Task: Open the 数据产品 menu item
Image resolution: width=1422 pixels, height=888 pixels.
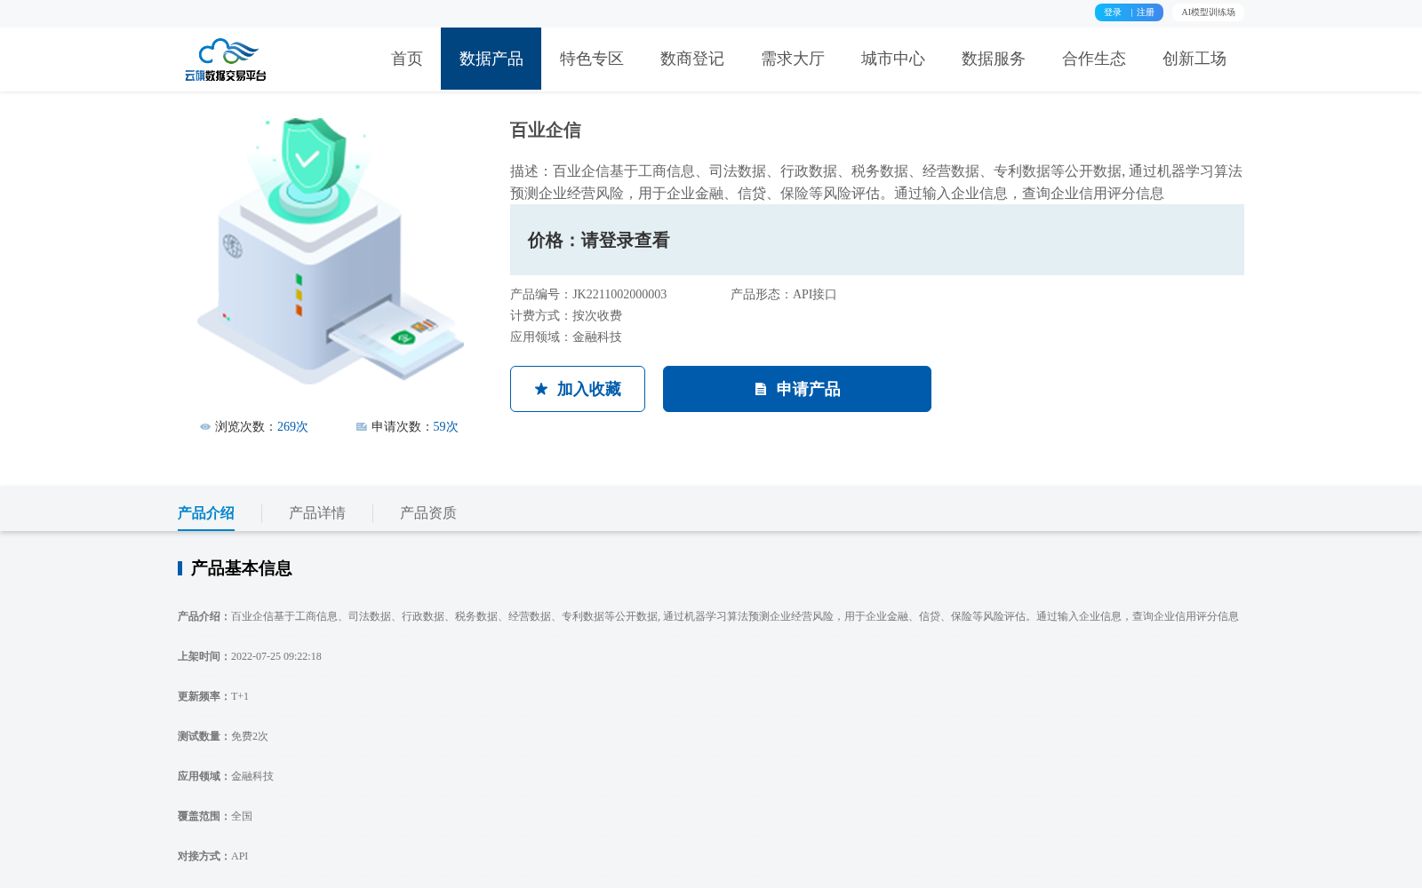Action: pos(491,59)
